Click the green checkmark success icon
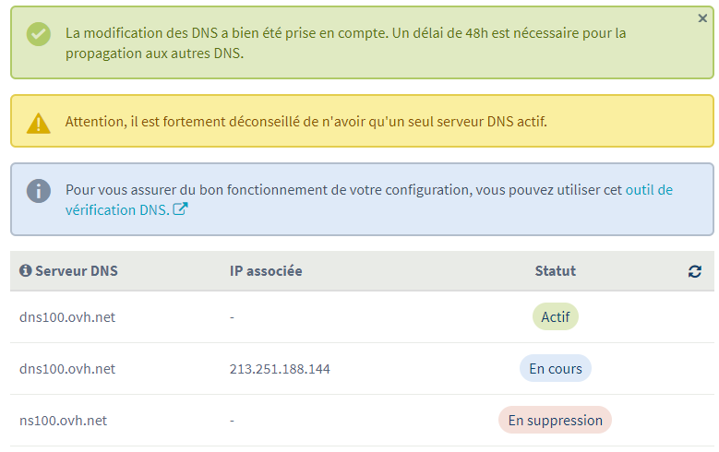The height and width of the screenshot is (452, 719). [39, 34]
